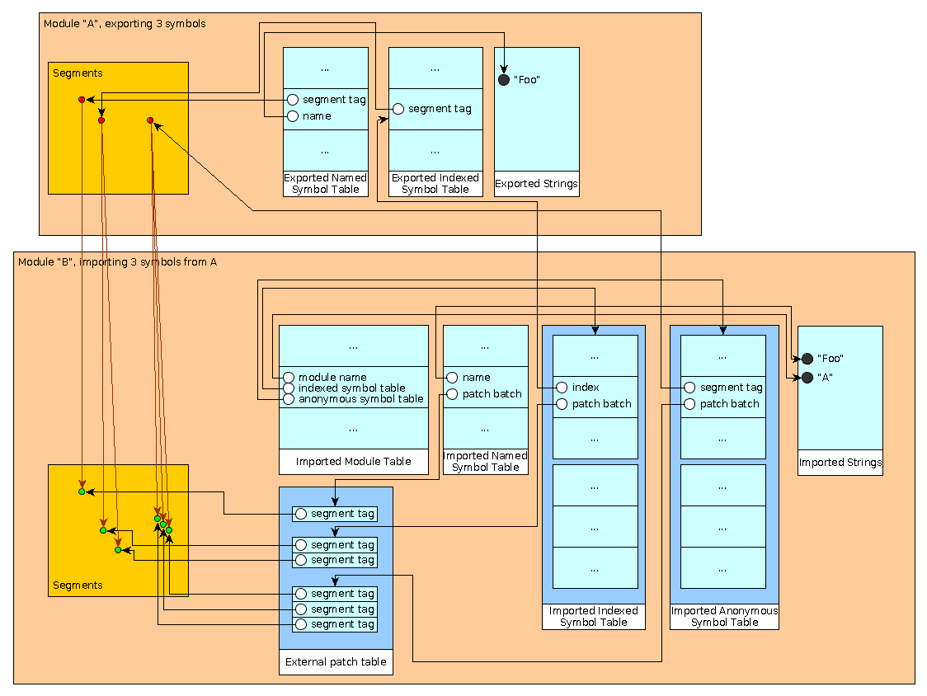Select "module name" circle in Imported Module Table
Viewport: 927px width, 696px height.
click(x=289, y=377)
